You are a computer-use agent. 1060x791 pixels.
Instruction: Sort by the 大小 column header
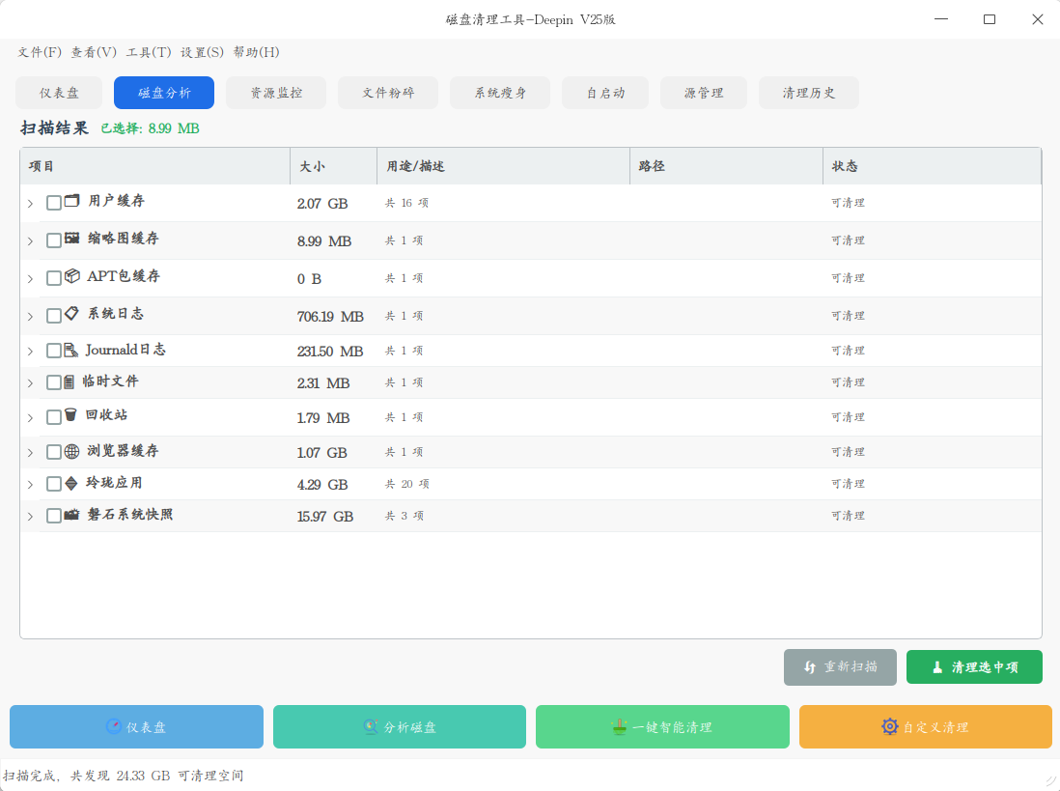click(x=333, y=166)
